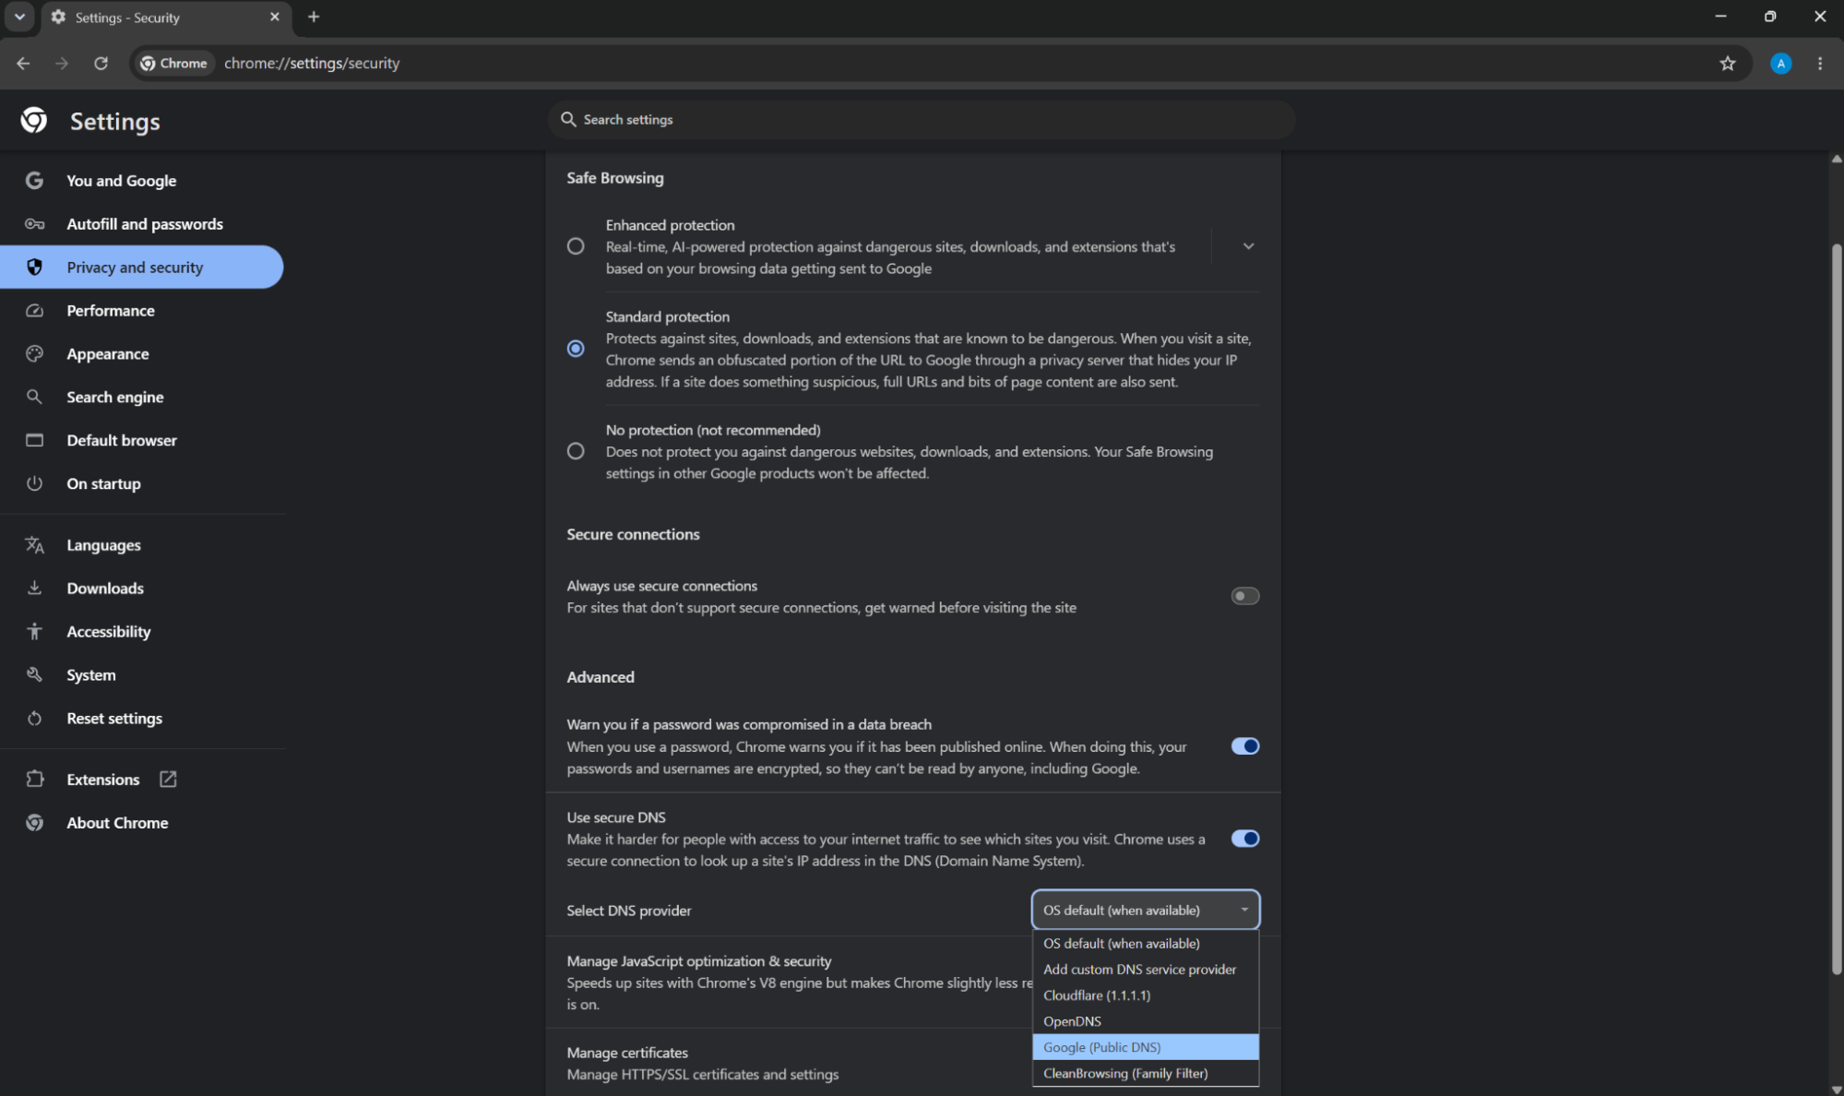The height and width of the screenshot is (1096, 1844).
Task: Select the Standard protection radio button
Action: pyautogui.click(x=576, y=349)
